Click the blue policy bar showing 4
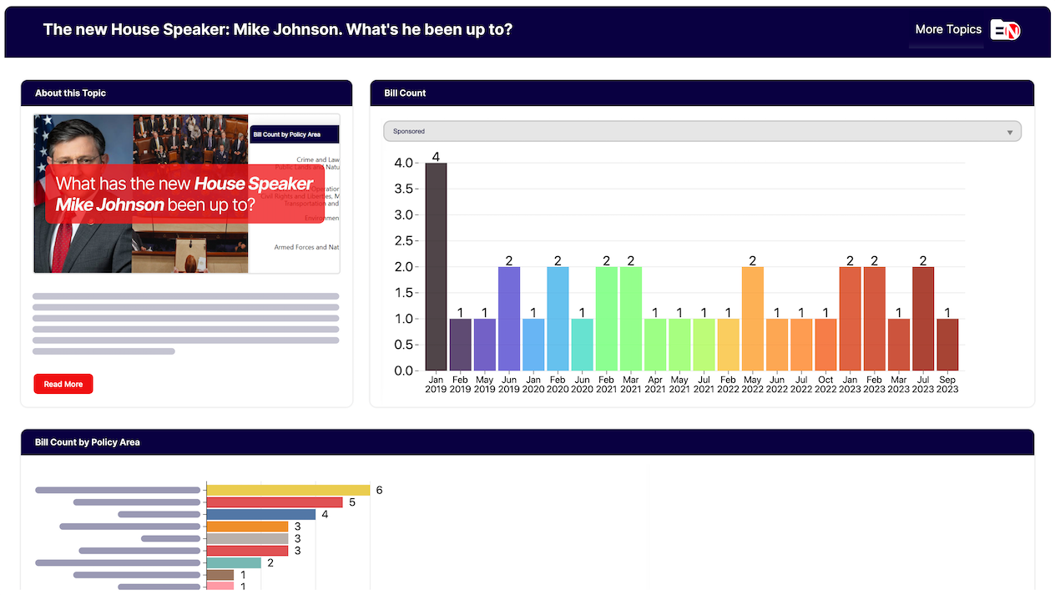Screen dimensions: 1055x595 coord(260,514)
